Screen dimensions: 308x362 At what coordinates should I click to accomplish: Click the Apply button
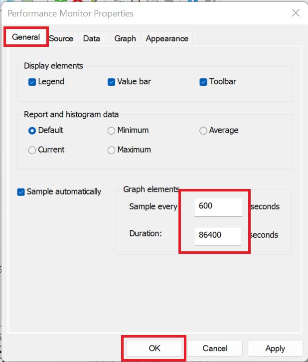275,348
